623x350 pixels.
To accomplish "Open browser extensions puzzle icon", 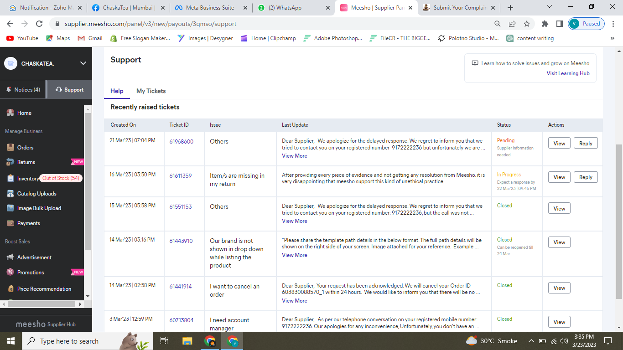I will coord(545,24).
